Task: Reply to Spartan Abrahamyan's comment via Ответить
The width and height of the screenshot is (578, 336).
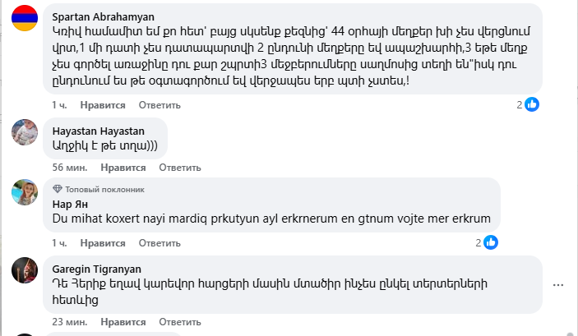Action: tap(159, 105)
